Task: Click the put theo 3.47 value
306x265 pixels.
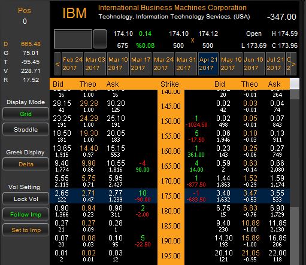Action: 250,193
